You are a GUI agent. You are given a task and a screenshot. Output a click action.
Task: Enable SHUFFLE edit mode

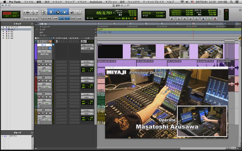point(7,14)
